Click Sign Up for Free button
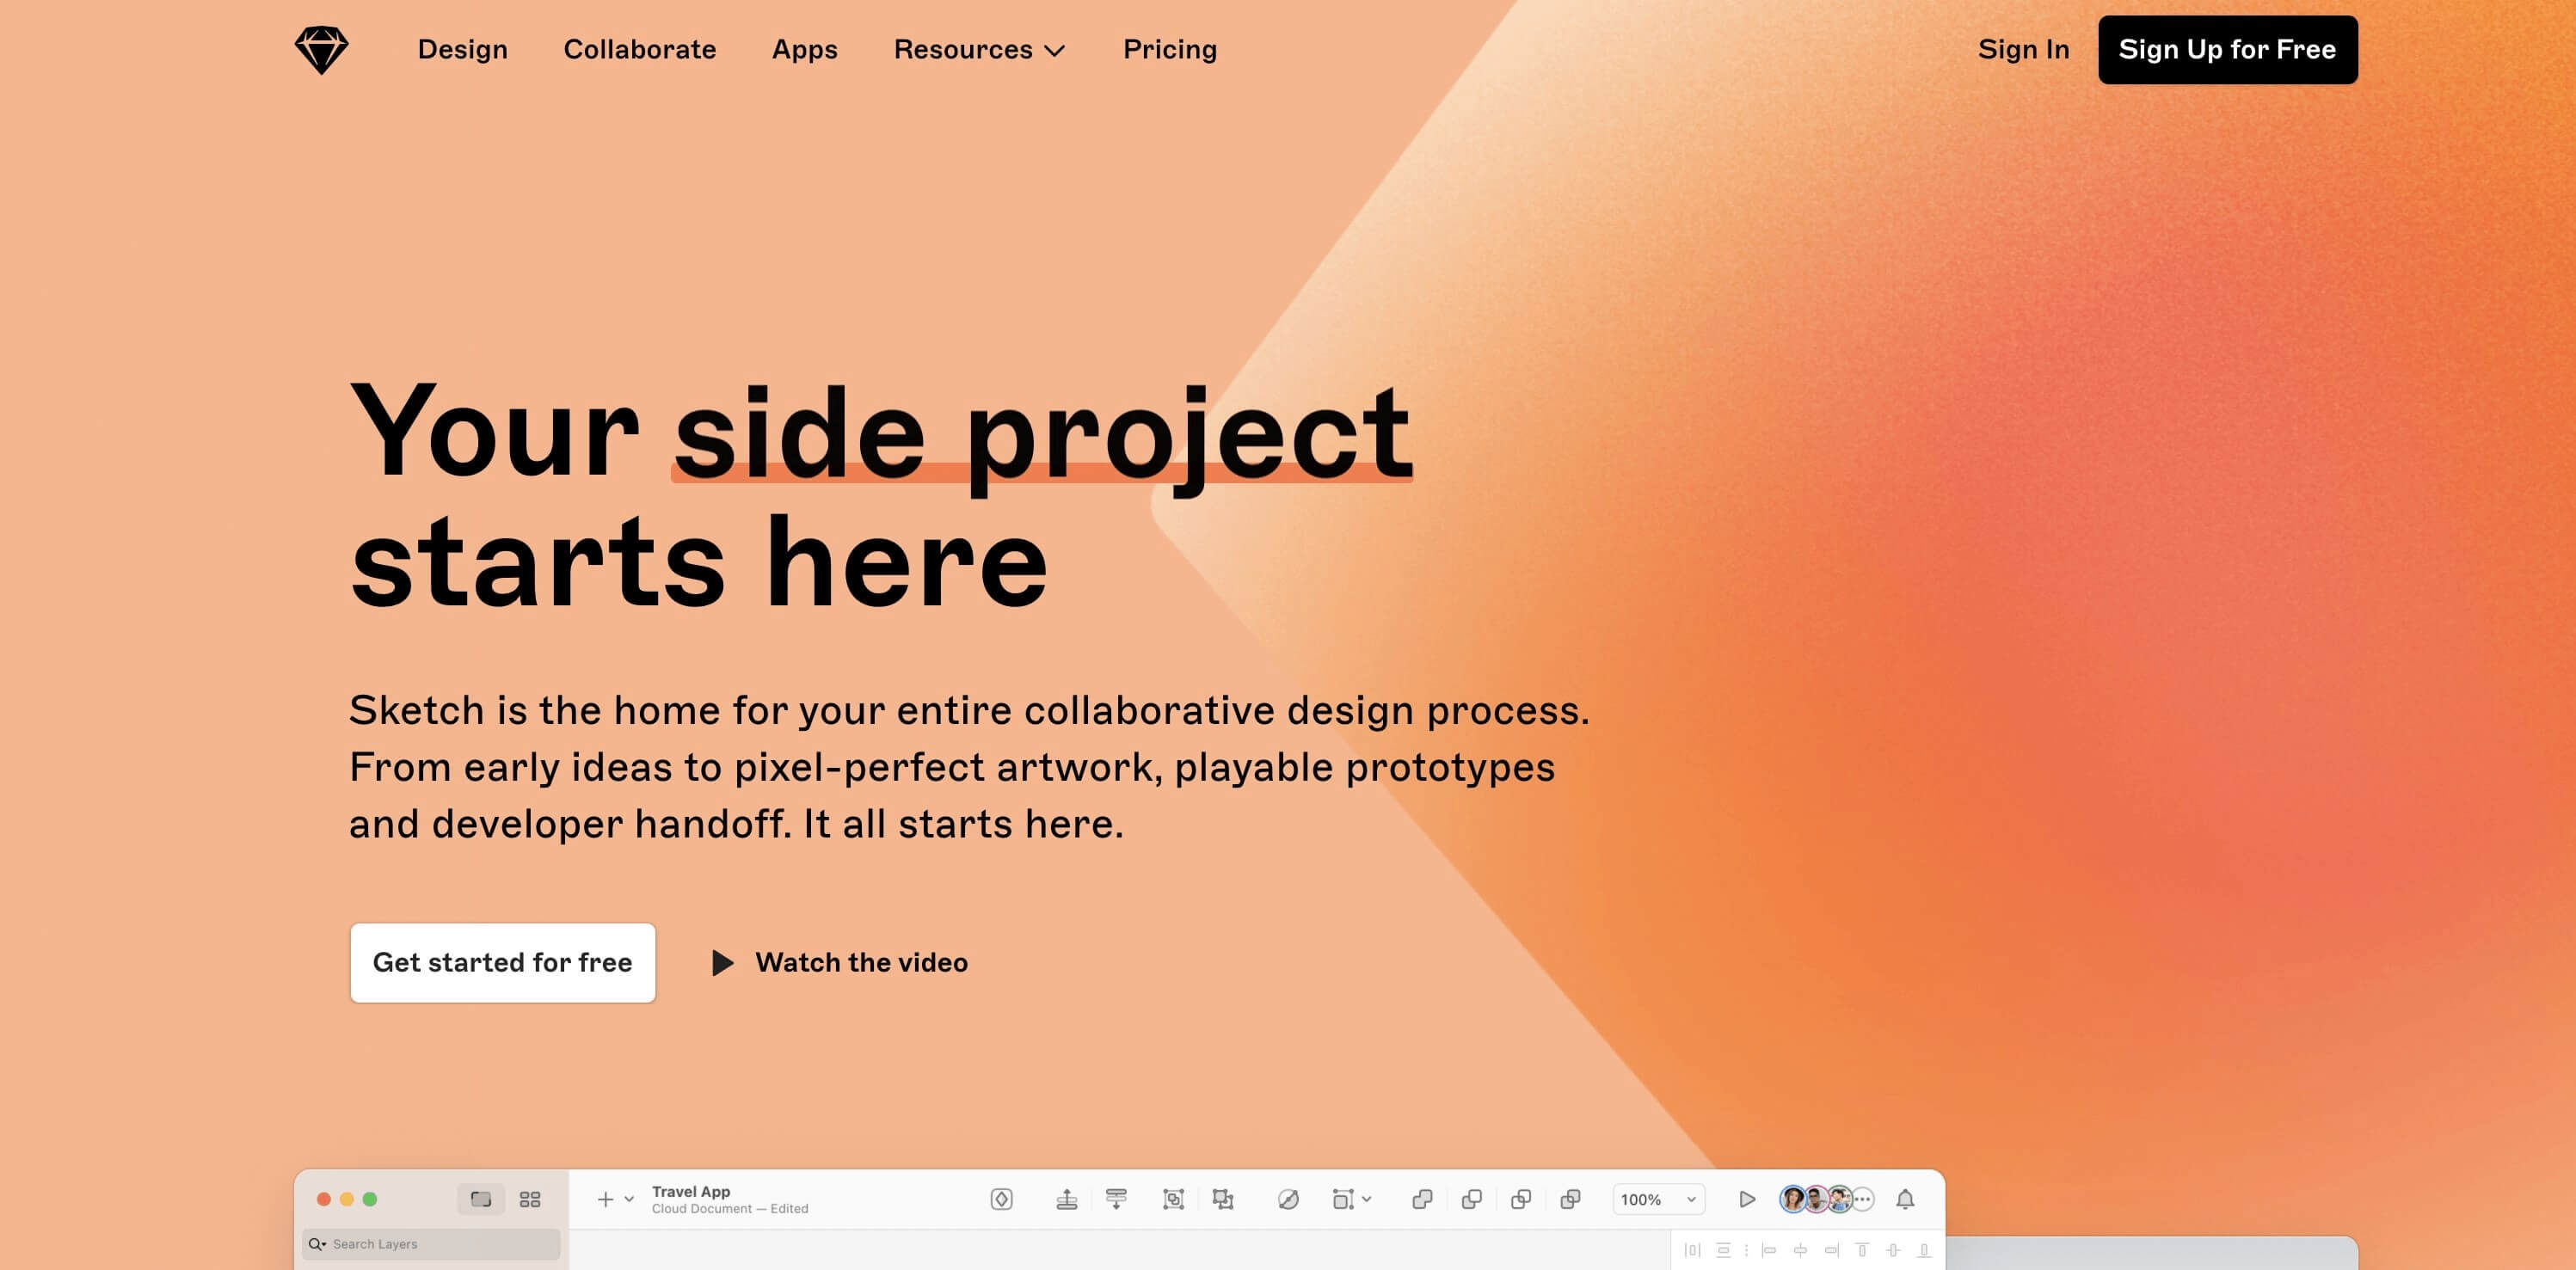This screenshot has height=1270, width=2576. pyautogui.click(x=2227, y=50)
